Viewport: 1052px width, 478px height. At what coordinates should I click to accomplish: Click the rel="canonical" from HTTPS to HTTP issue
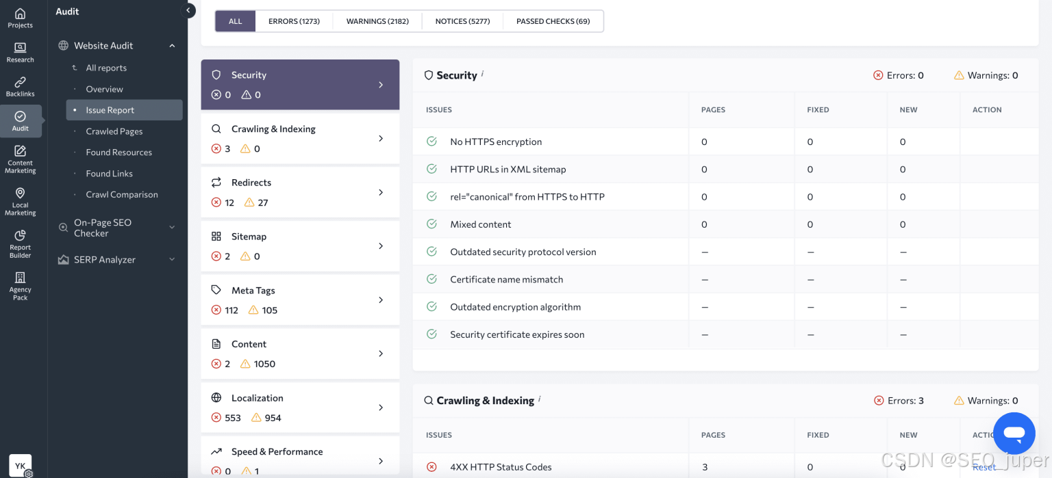(x=527, y=196)
